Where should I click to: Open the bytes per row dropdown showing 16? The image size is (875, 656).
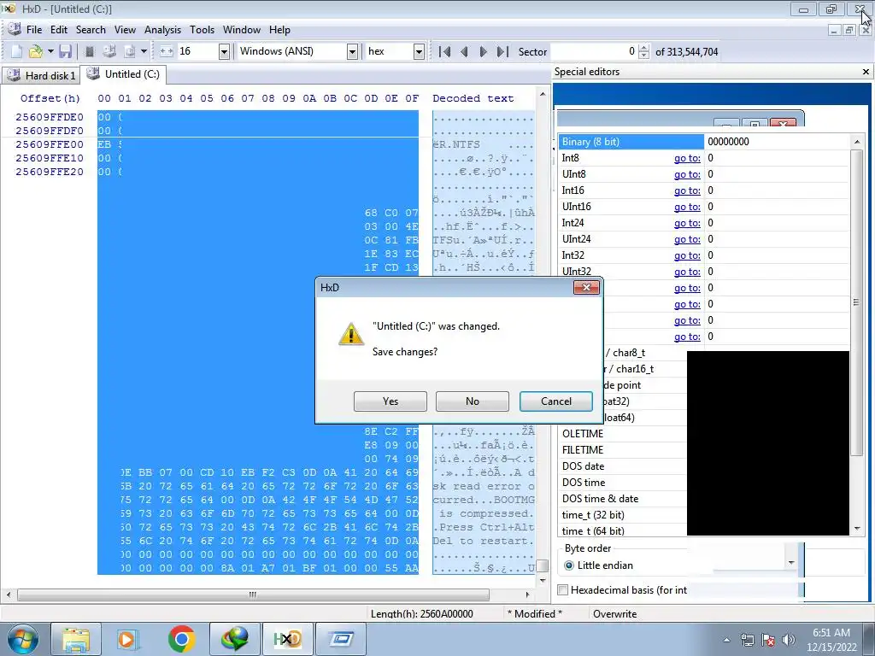(224, 51)
